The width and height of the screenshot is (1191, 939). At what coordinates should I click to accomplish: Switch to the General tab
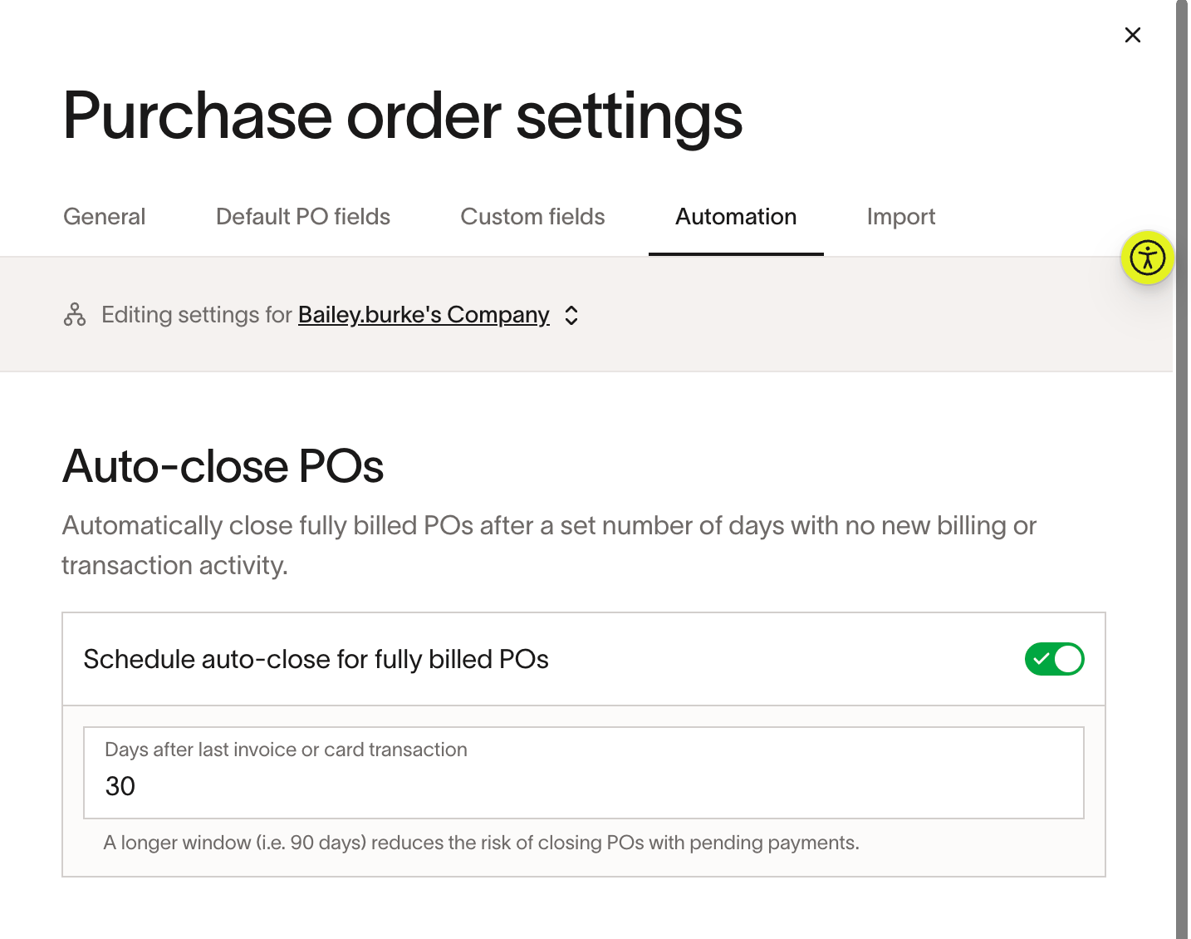click(105, 217)
